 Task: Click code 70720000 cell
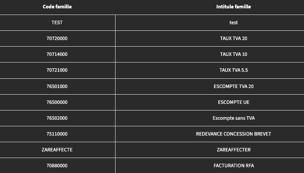coord(57,38)
